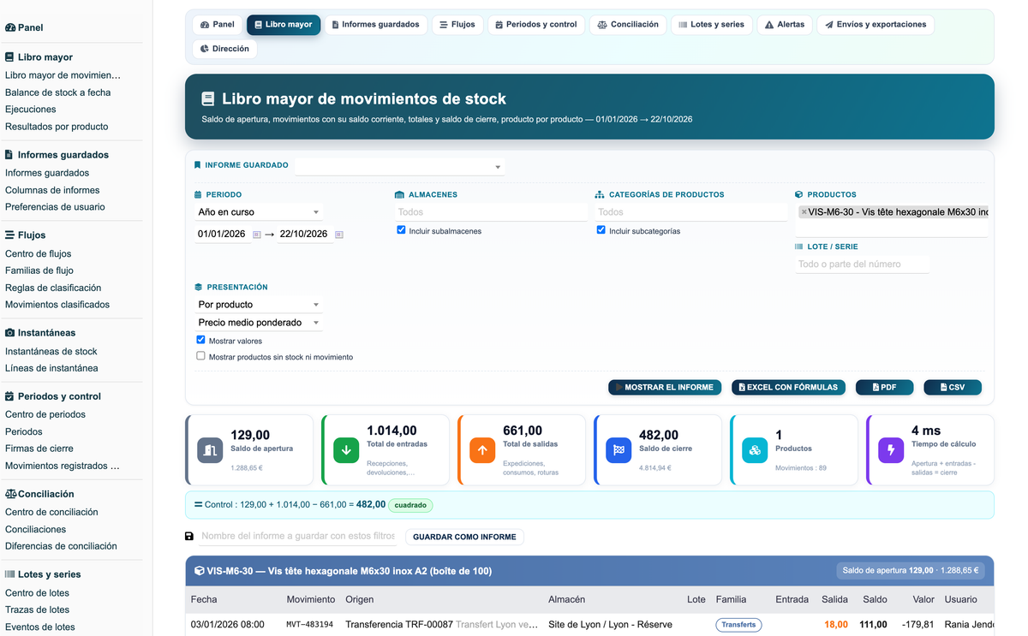
Task: Click the purple Tiempo de cálculo bolt icon
Action: pyautogui.click(x=891, y=449)
